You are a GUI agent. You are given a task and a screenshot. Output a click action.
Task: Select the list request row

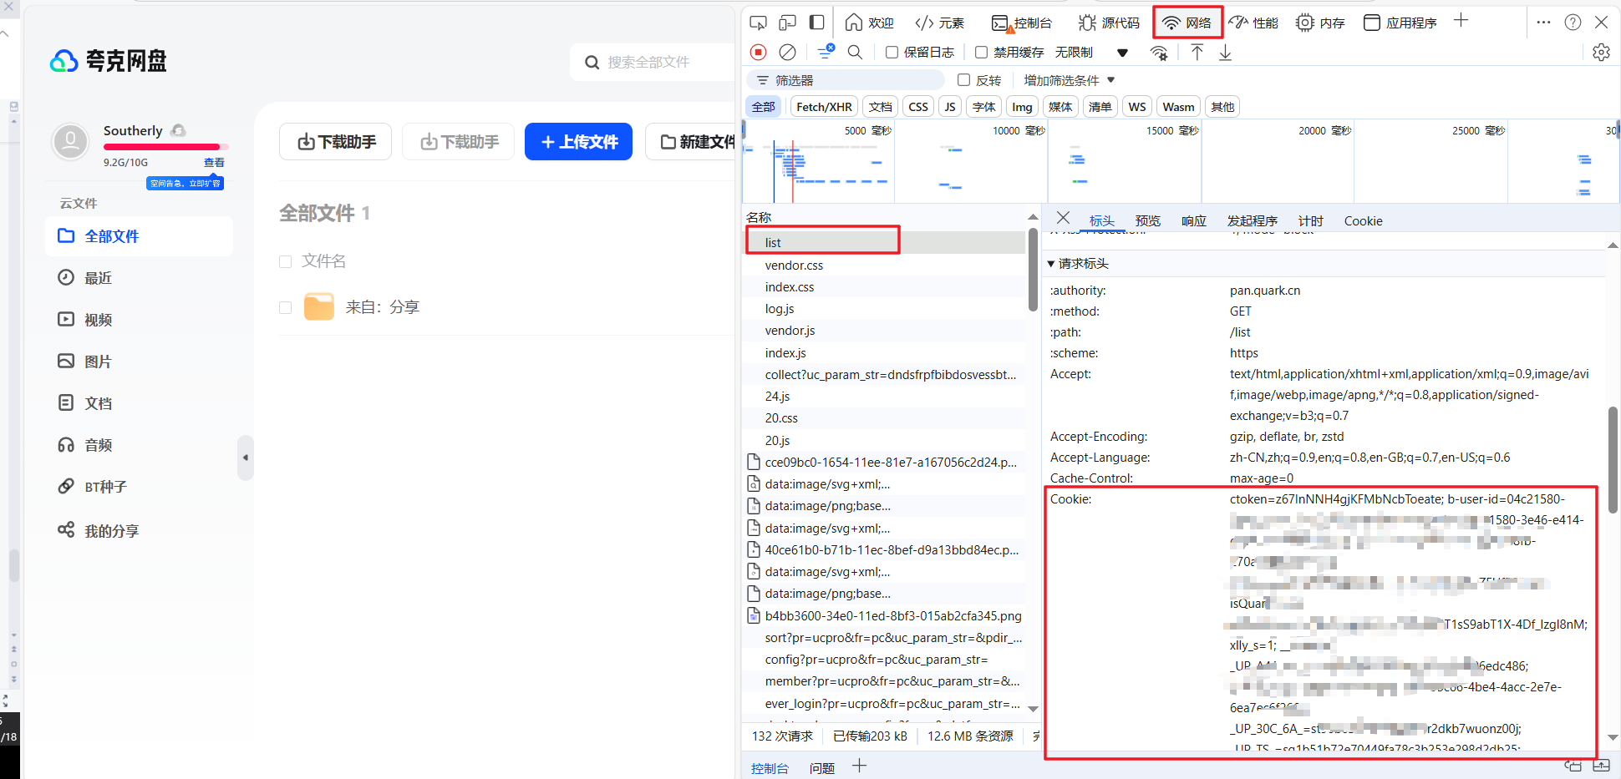[884, 243]
